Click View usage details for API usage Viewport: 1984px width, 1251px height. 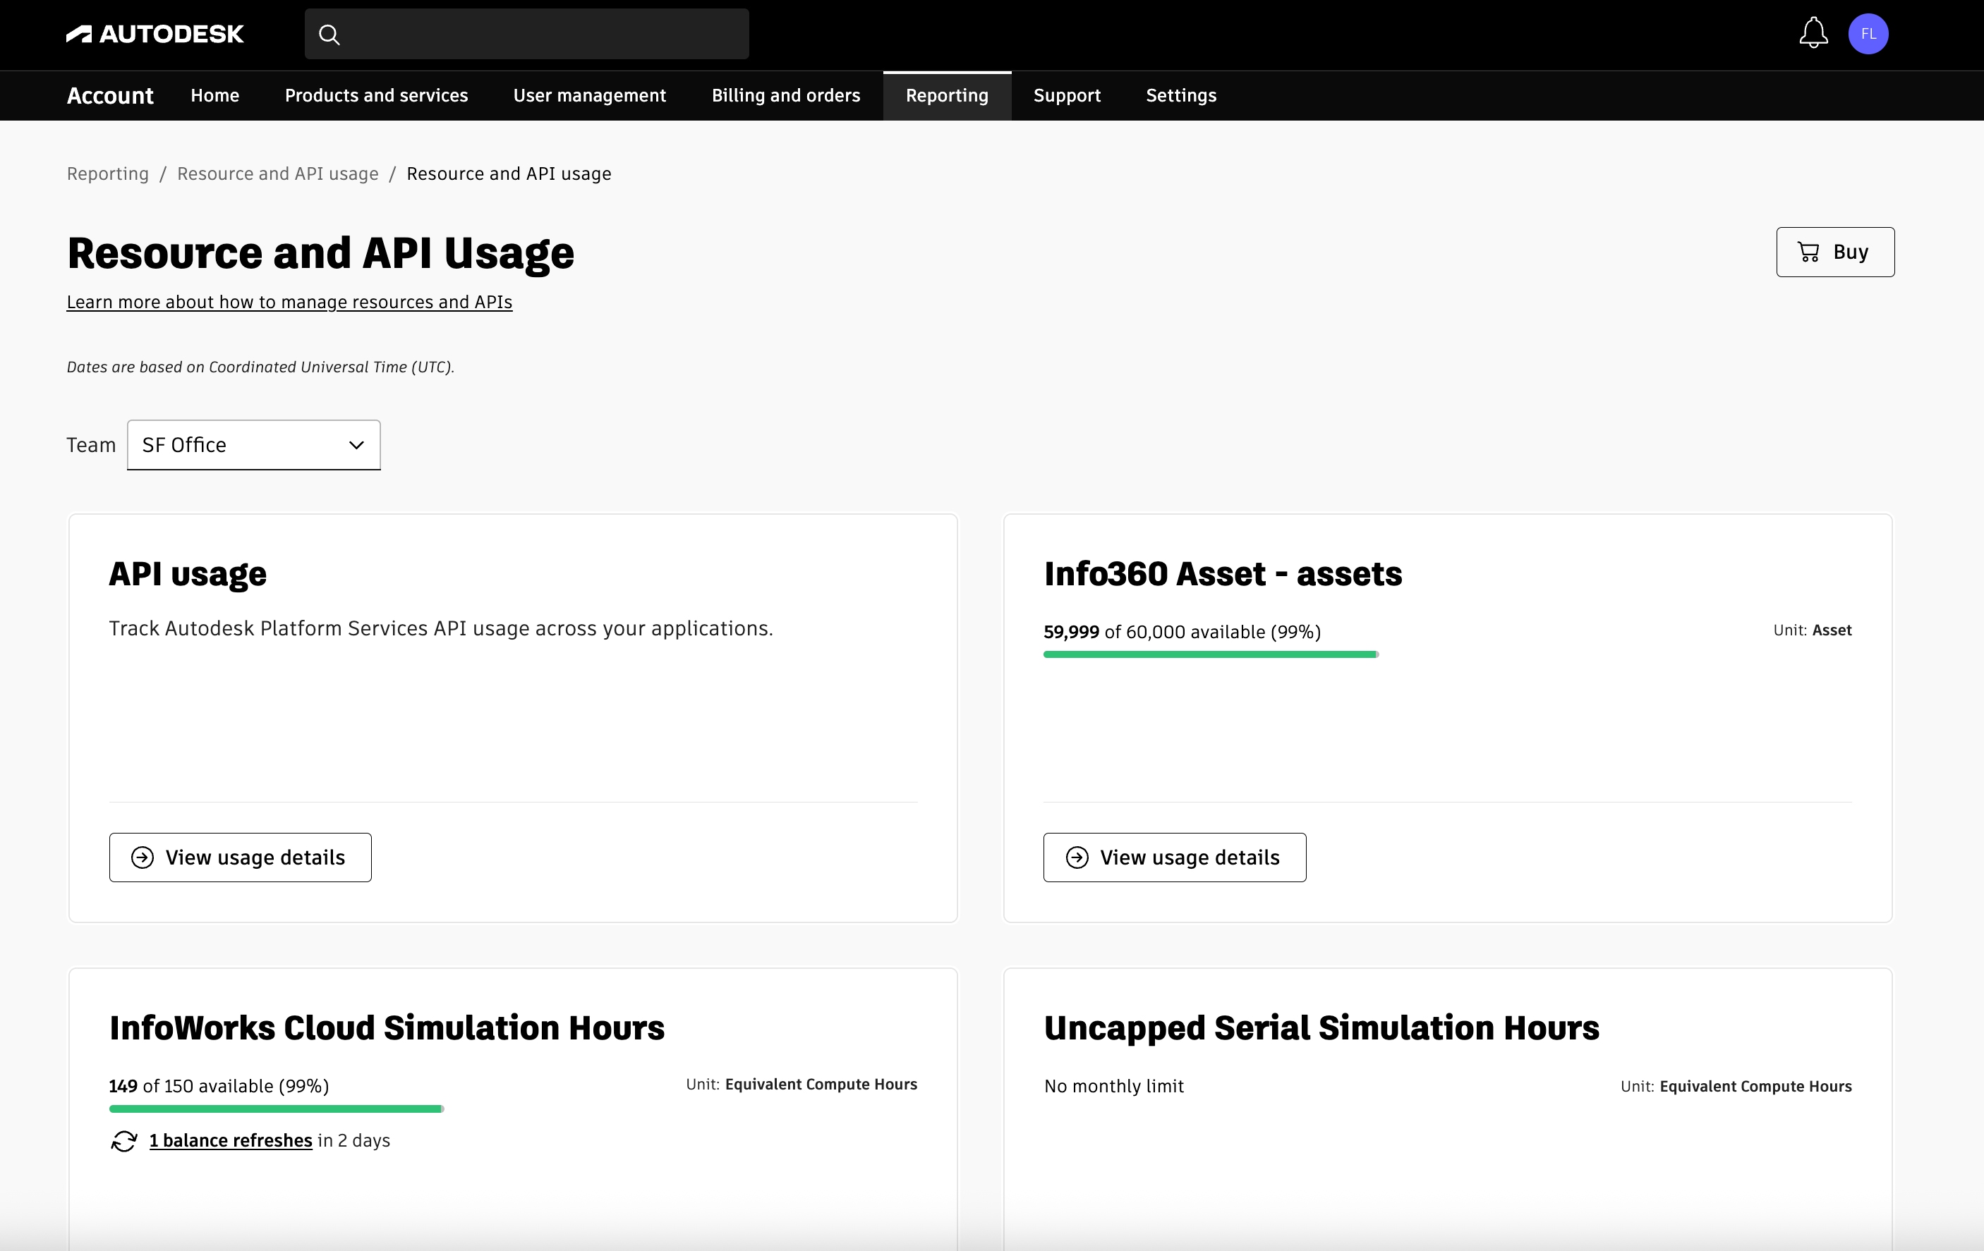pyautogui.click(x=240, y=858)
